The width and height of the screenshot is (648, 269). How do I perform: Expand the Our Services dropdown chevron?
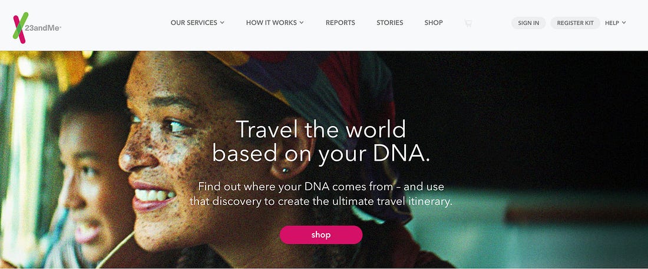[x=222, y=23]
